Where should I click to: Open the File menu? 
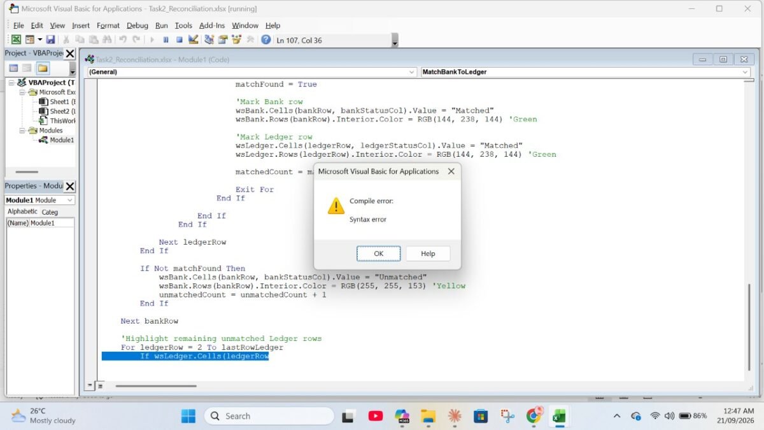tap(18, 25)
